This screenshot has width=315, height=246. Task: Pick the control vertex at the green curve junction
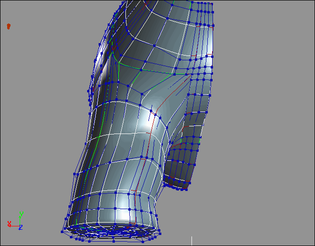click(142, 69)
